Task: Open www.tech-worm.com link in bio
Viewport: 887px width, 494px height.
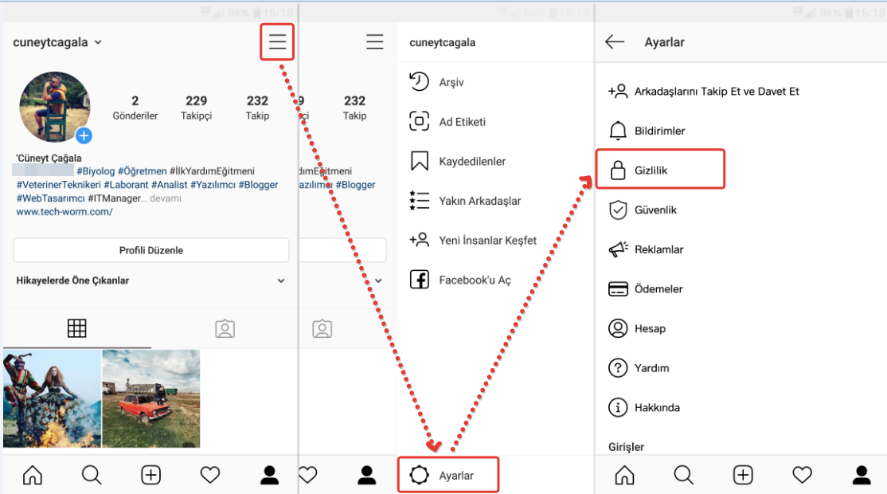Action: 64,212
